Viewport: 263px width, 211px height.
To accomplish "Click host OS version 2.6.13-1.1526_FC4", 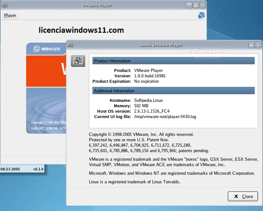I will tap(152, 111).
